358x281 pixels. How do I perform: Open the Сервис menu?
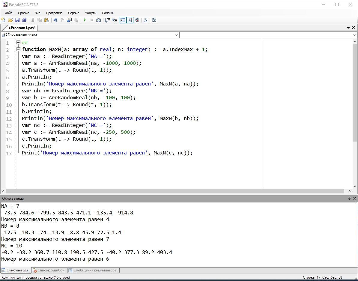point(73,13)
